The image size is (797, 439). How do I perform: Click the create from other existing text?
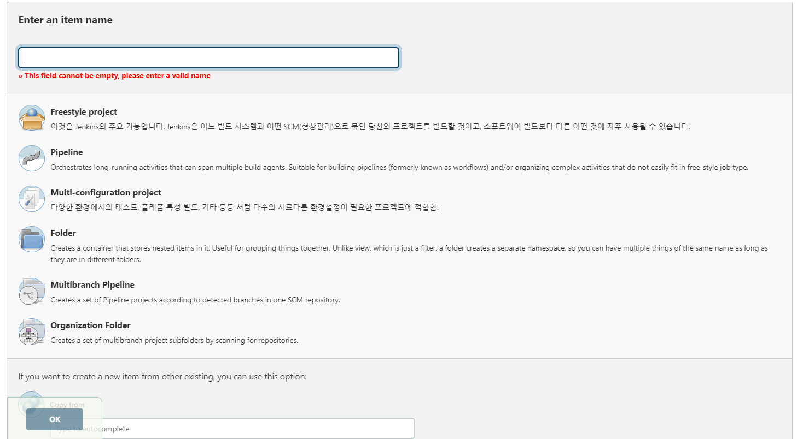(x=162, y=377)
